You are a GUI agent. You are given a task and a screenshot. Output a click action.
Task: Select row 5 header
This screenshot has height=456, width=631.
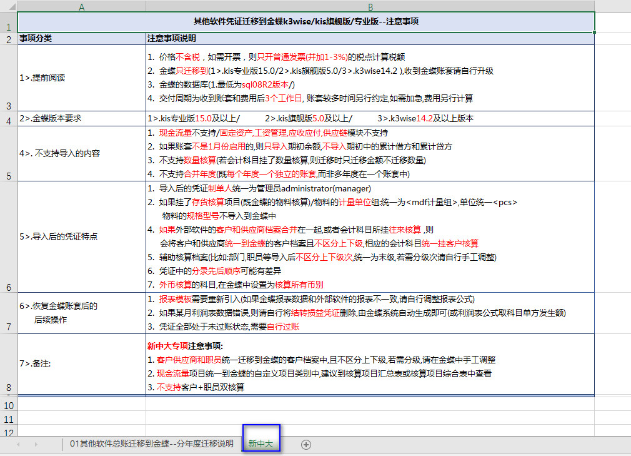pyautogui.click(x=8, y=153)
